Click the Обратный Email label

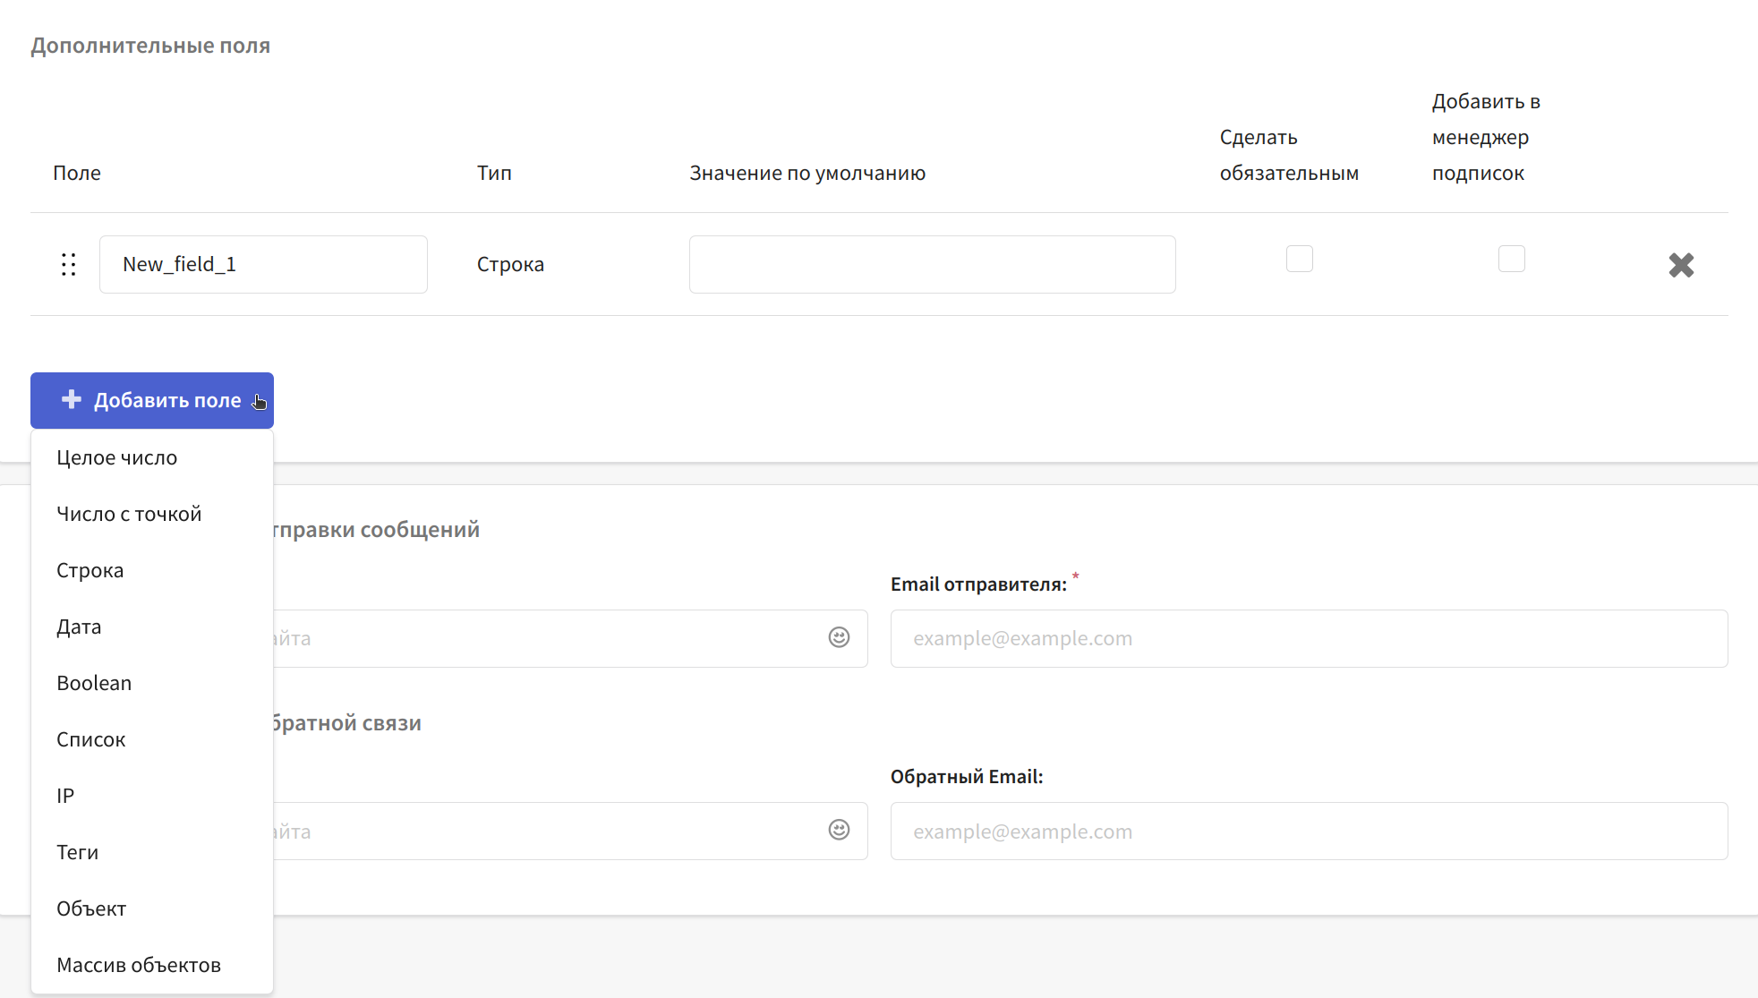(967, 776)
